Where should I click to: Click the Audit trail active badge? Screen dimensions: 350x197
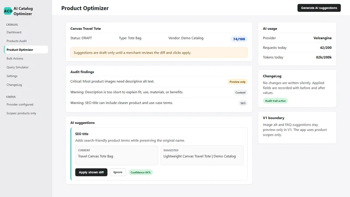[275, 101]
